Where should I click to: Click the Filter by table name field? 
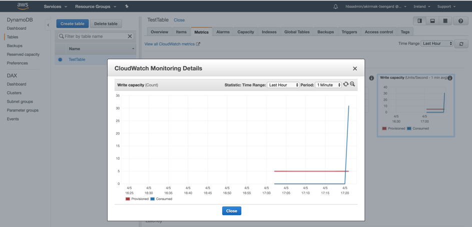tap(96, 36)
